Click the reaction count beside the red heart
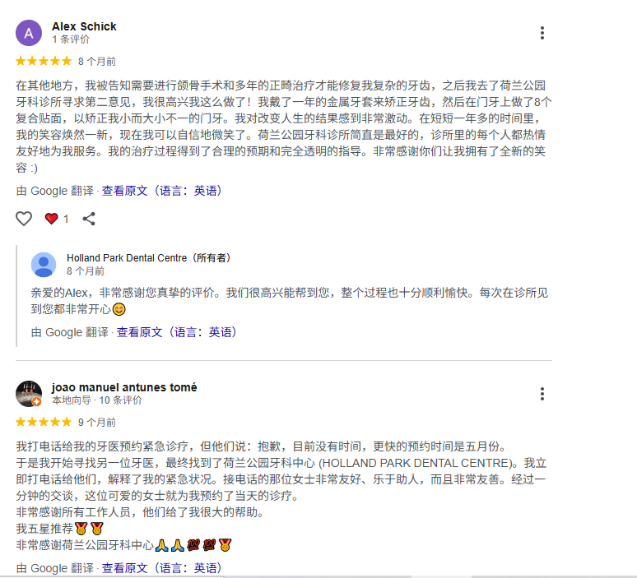Screen dimensions: 637x578 66,220
